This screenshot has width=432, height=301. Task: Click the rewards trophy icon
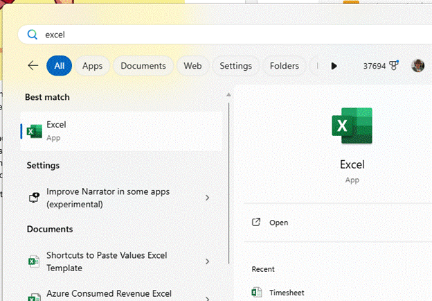[394, 65]
